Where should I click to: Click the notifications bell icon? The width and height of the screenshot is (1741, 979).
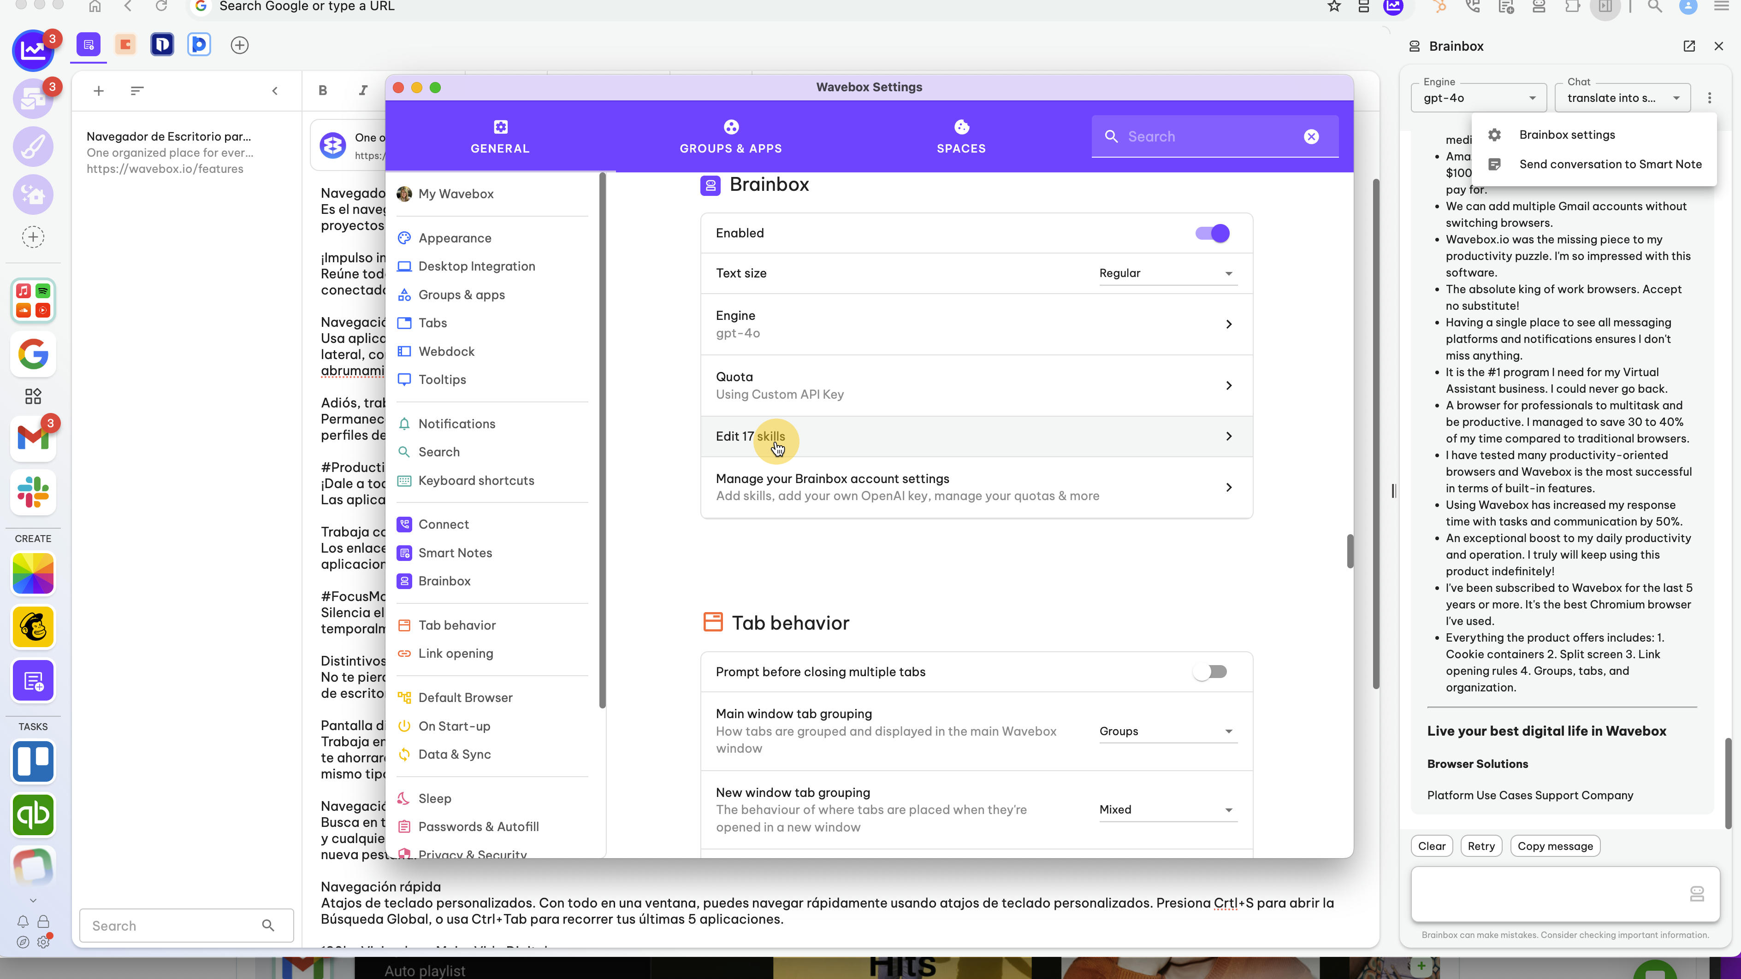point(23,921)
